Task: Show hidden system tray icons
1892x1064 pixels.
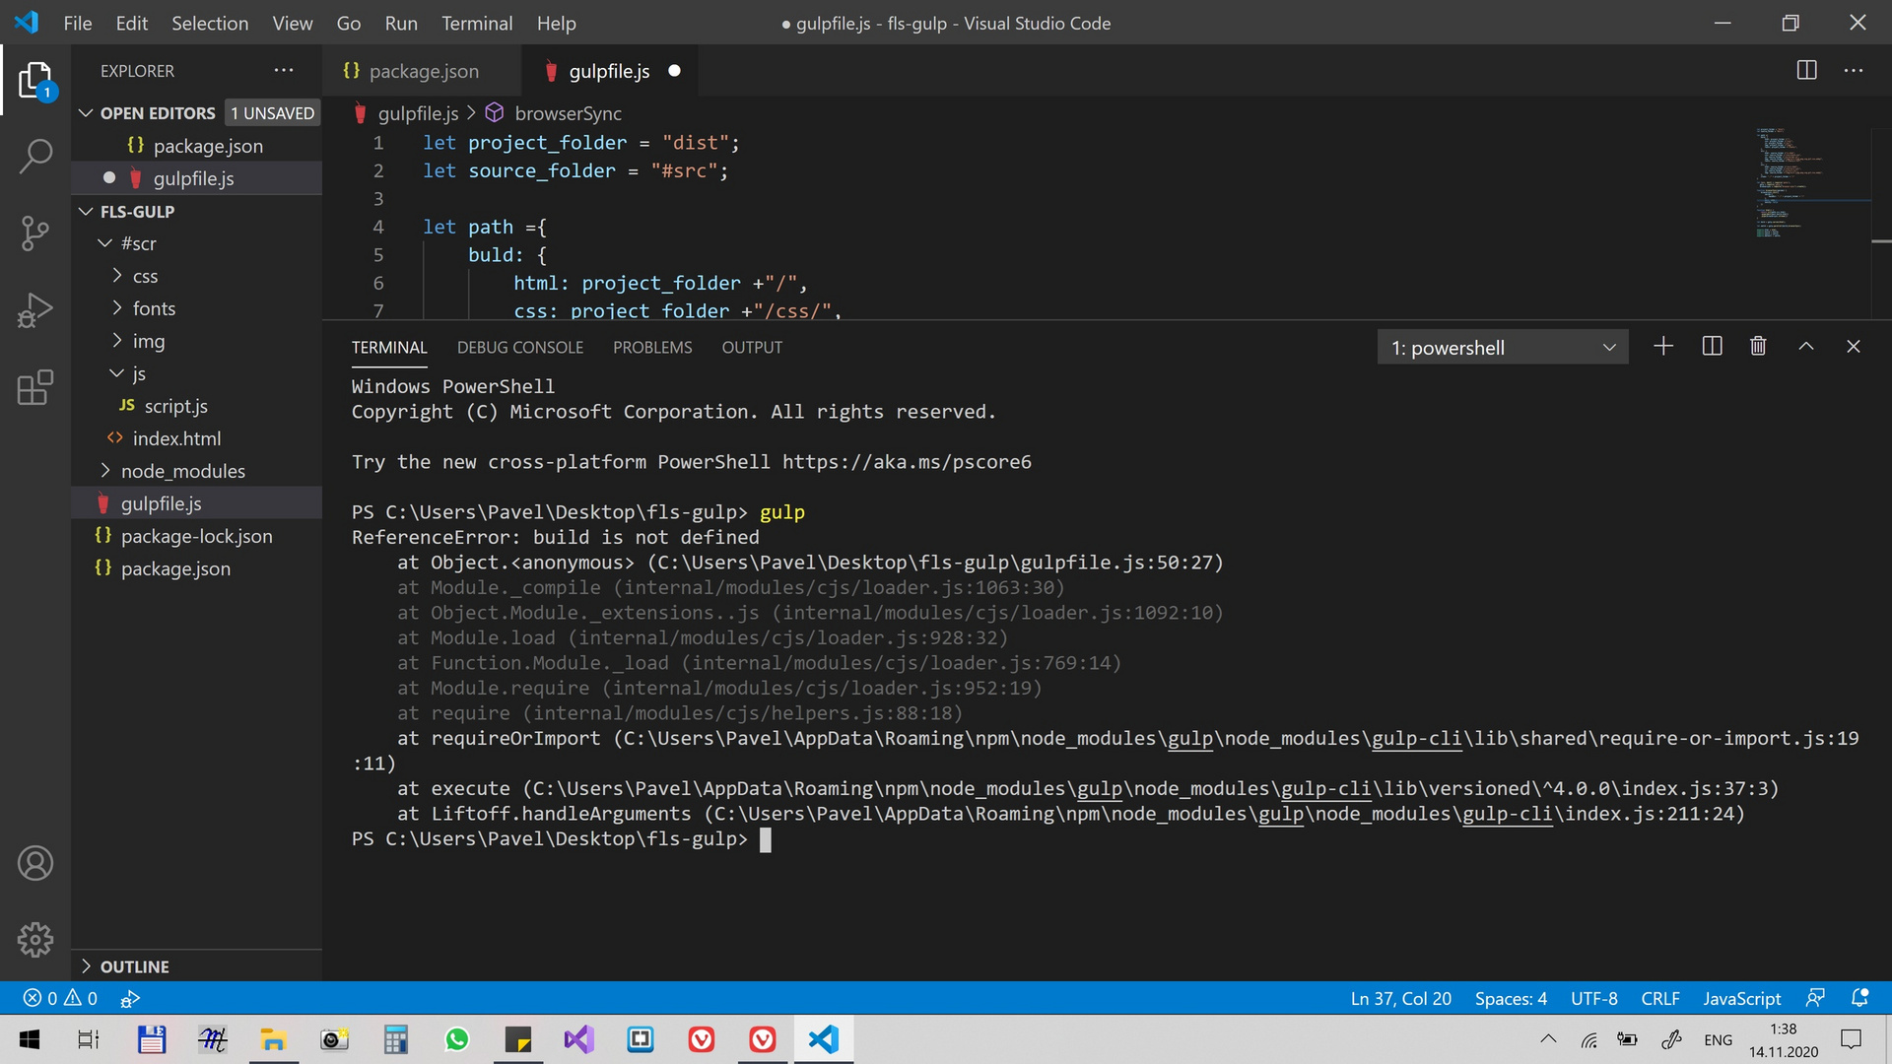Action: tap(1548, 1039)
